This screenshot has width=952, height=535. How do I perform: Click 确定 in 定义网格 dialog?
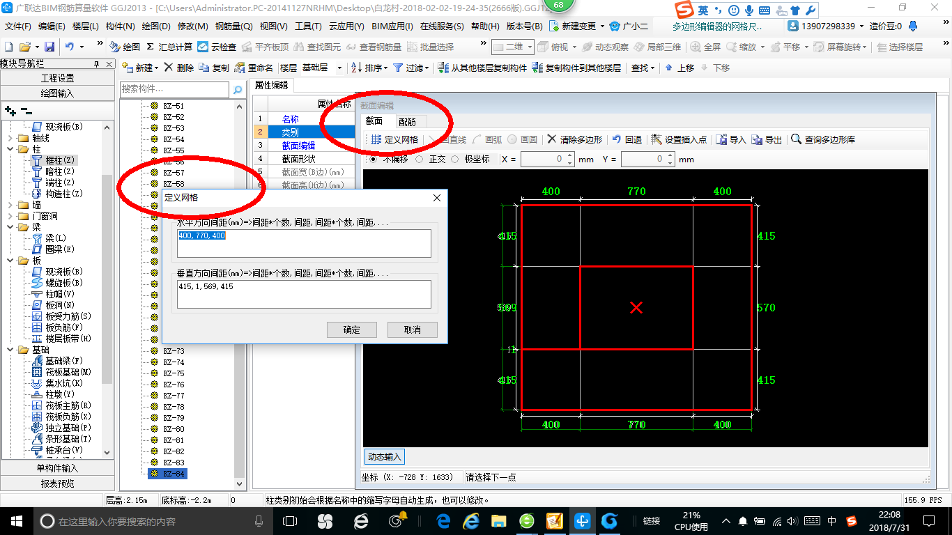[352, 329]
